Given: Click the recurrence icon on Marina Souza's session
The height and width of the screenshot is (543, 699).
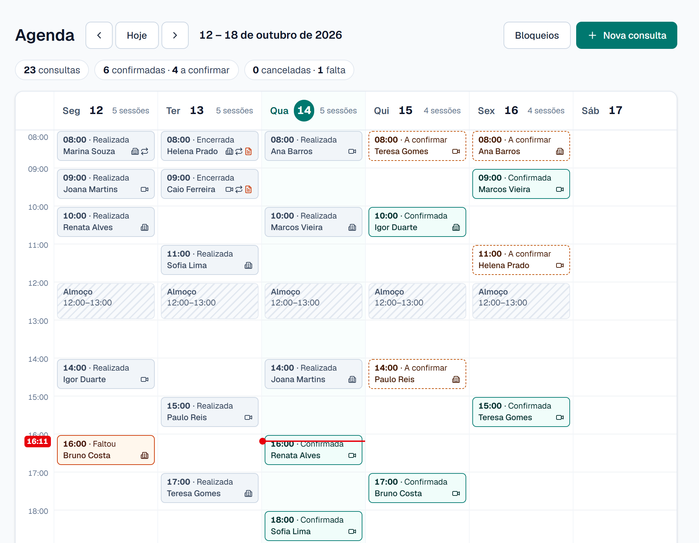Looking at the screenshot, I should [145, 151].
